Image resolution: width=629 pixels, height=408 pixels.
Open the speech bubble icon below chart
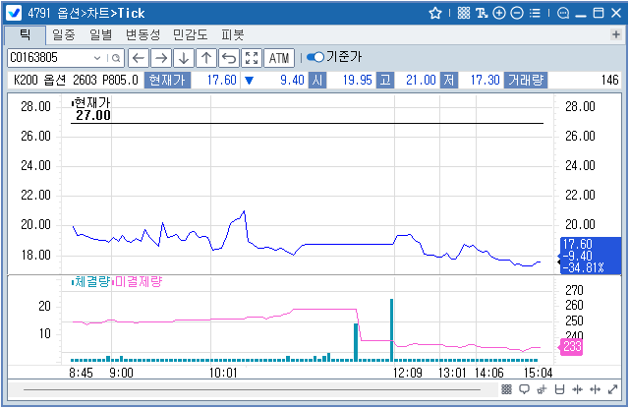pyautogui.click(x=524, y=390)
